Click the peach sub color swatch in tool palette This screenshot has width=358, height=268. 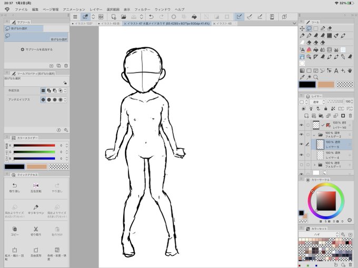[x=326, y=84]
